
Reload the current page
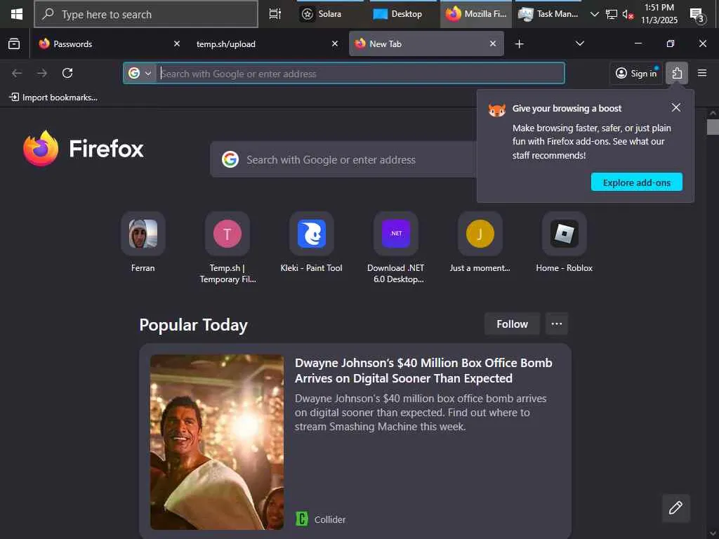(x=67, y=73)
